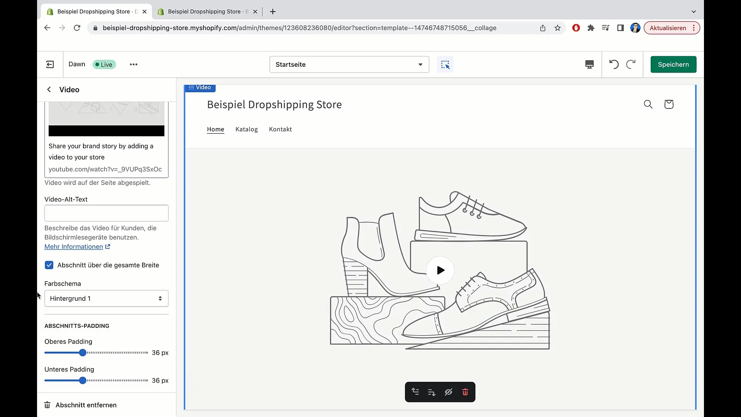Open the shopping cart in the preview
The image size is (741, 417).
point(669,104)
